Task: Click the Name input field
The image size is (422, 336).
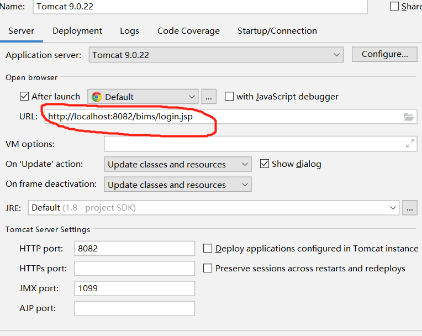Action: pos(201,7)
